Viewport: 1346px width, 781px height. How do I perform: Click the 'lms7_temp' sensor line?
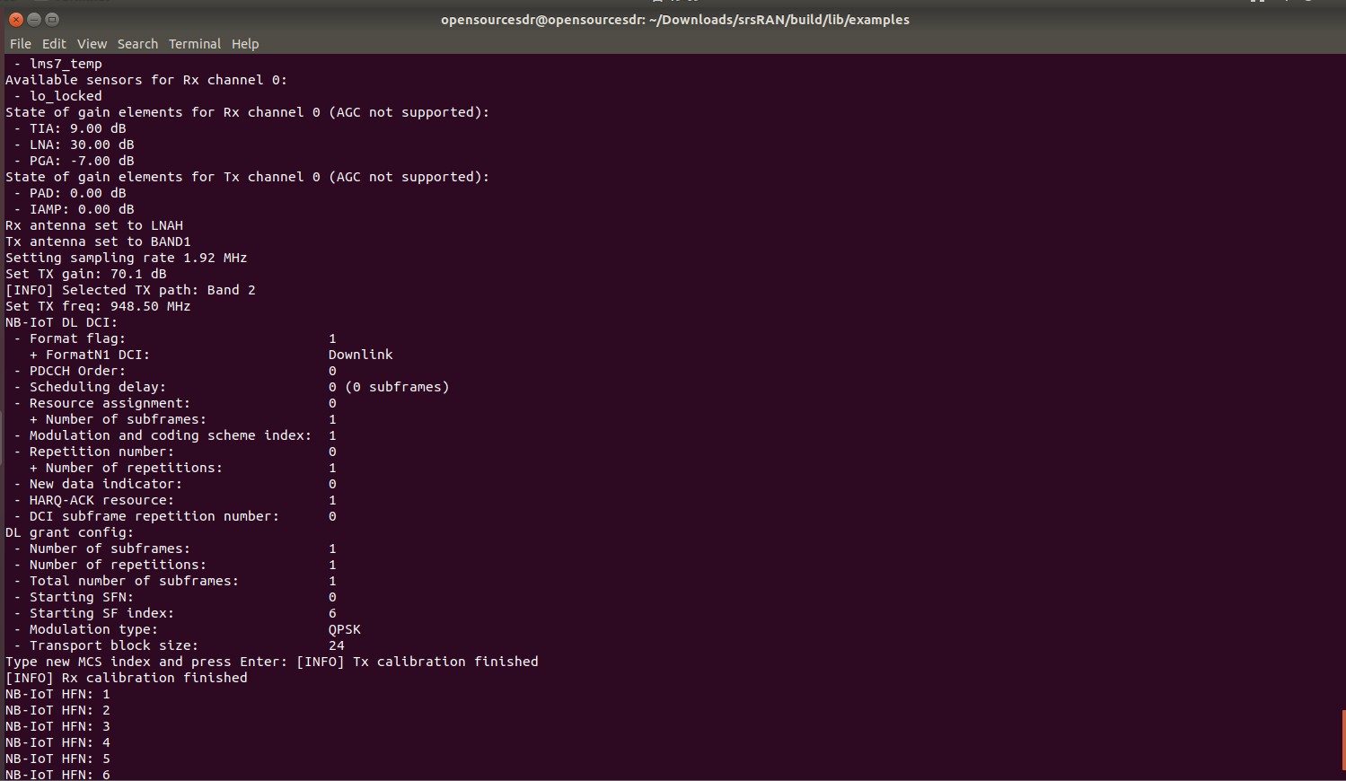tap(58, 64)
